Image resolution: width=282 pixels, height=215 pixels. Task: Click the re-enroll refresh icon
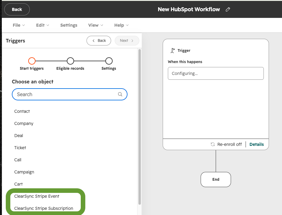pyautogui.click(x=213, y=144)
